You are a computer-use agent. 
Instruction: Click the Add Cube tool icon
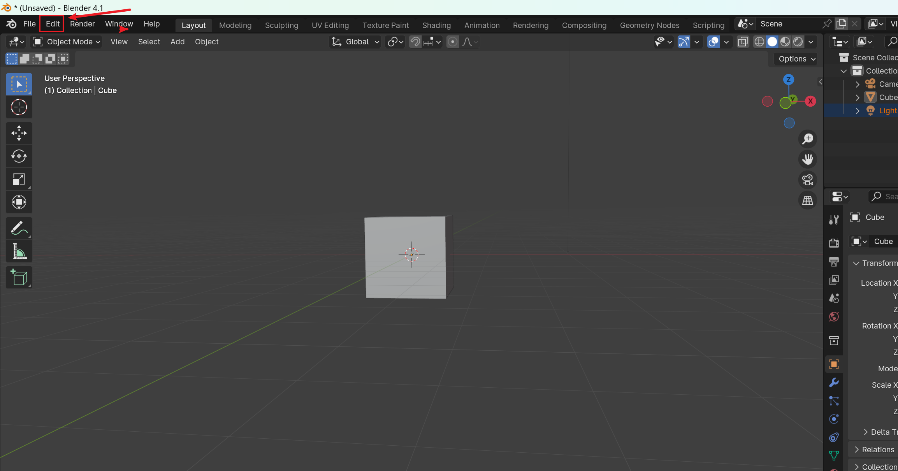click(x=19, y=278)
